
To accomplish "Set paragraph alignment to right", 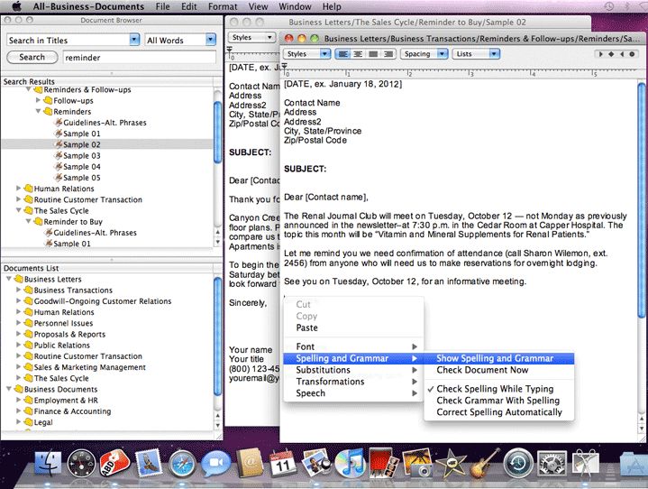I will point(388,54).
